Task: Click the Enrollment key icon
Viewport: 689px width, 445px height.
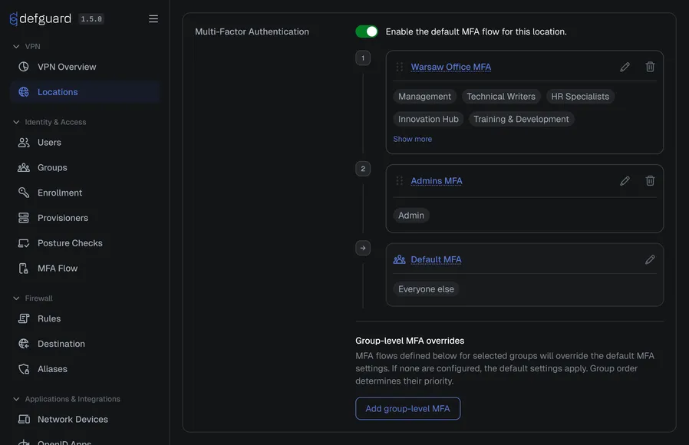Action: [x=24, y=193]
